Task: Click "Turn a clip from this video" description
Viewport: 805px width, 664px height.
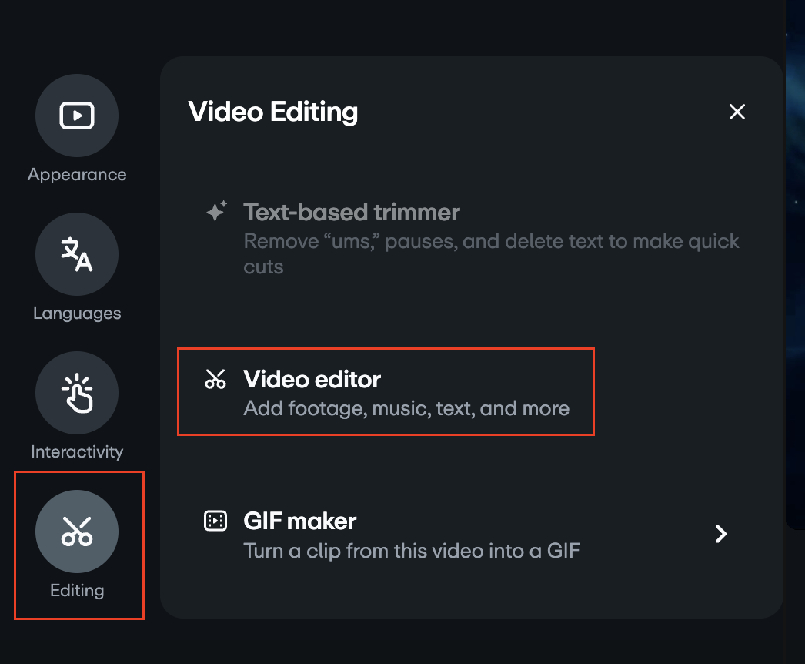Action: pos(411,551)
